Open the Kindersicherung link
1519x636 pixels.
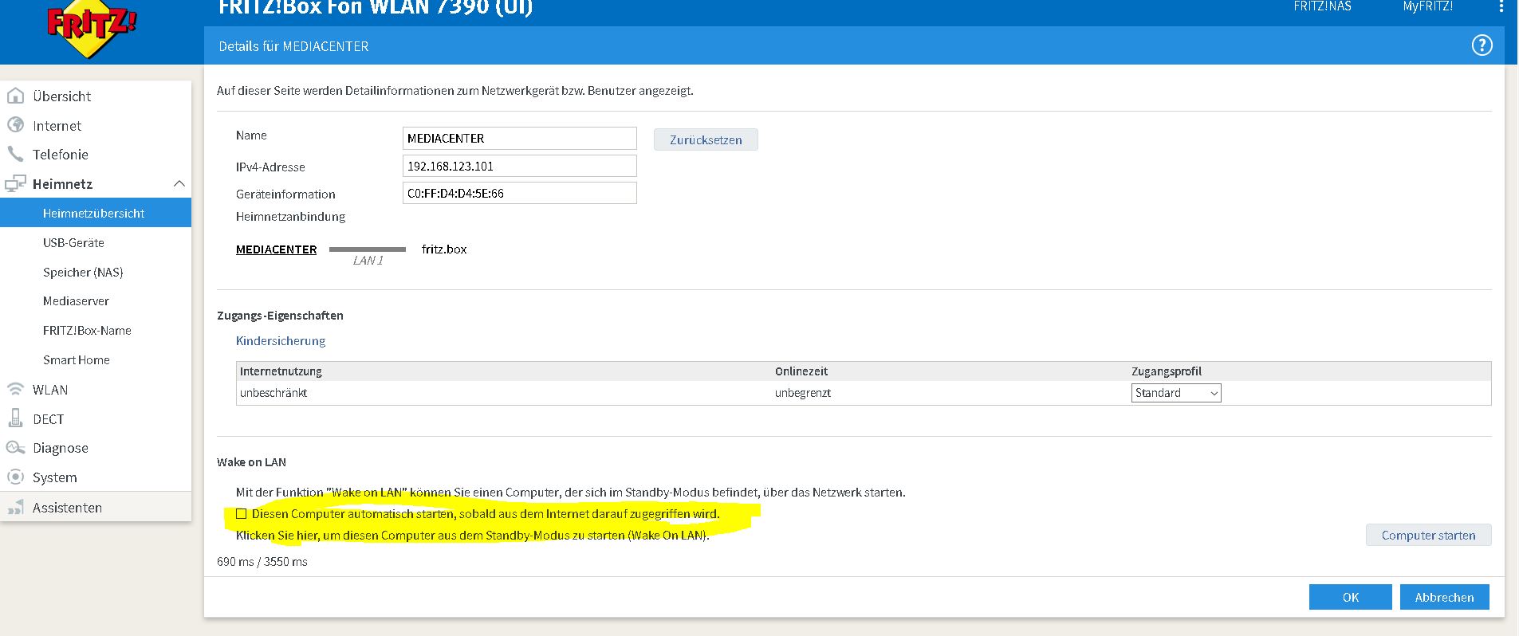[x=281, y=340]
